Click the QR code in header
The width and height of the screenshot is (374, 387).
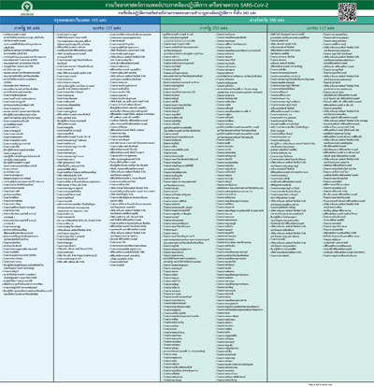click(x=347, y=12)
